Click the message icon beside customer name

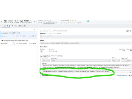[x=75, y=21]
